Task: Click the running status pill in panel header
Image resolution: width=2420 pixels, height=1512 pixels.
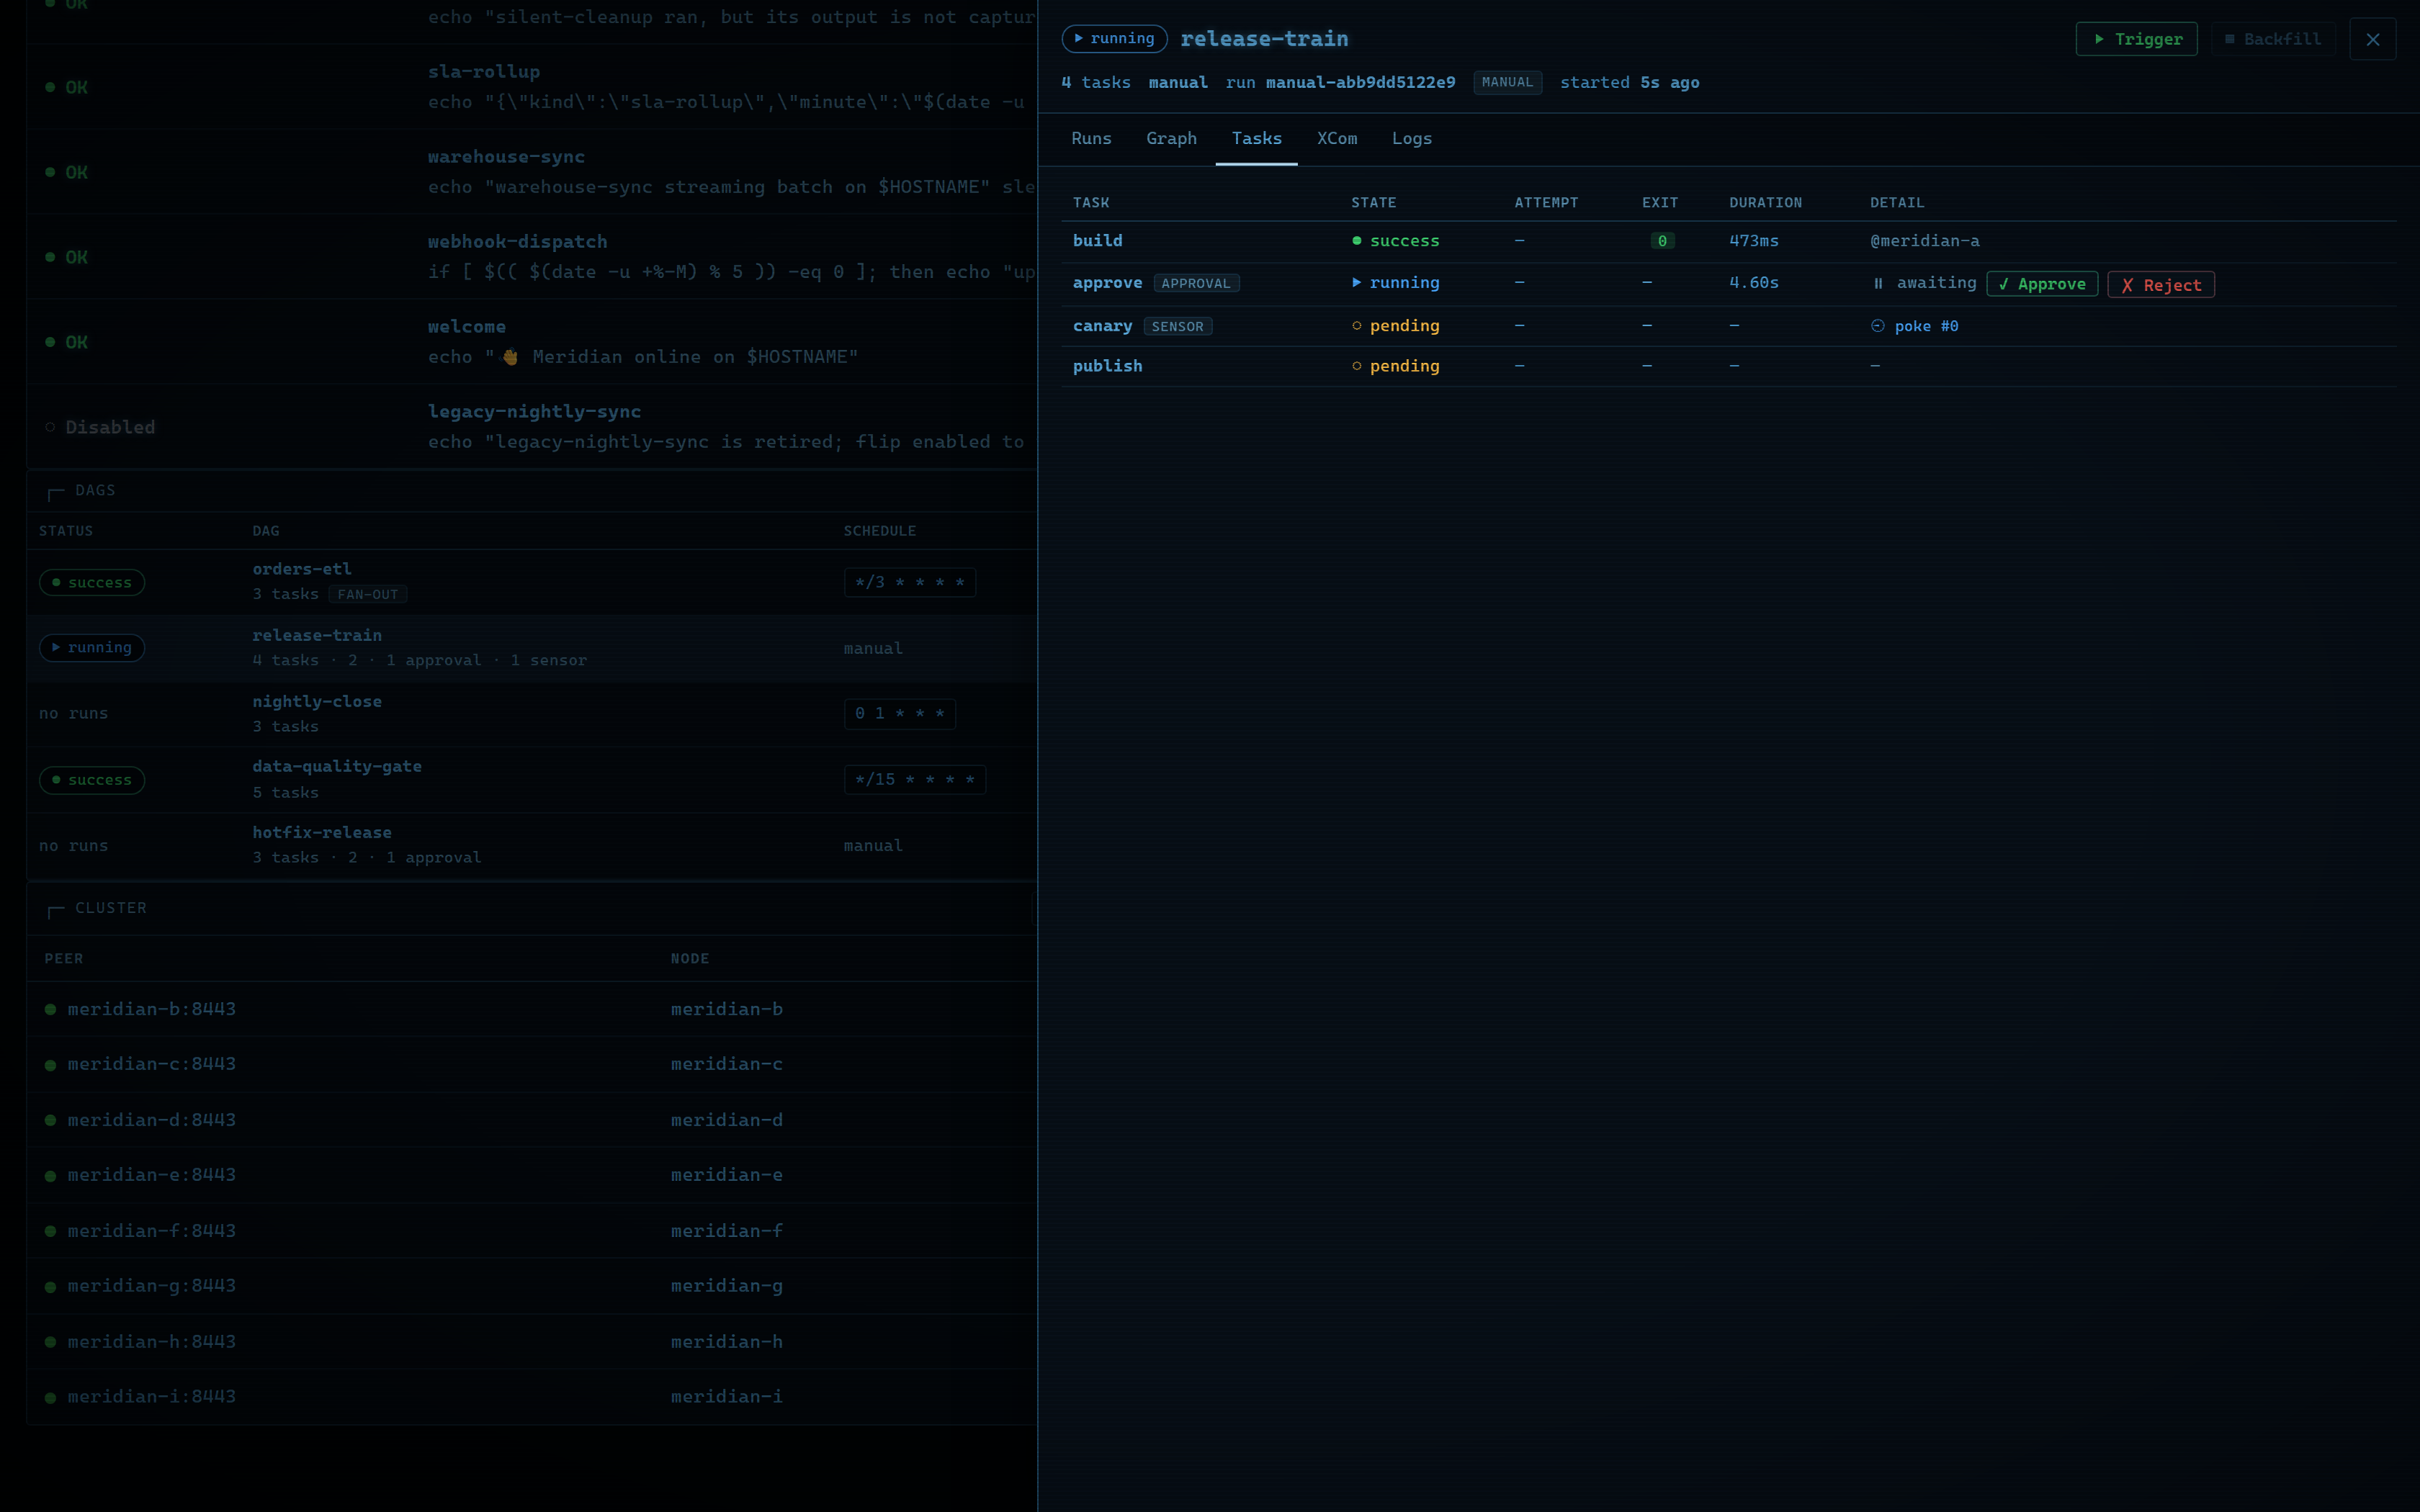Action: pyautogui.click(x=1114, y=39)
